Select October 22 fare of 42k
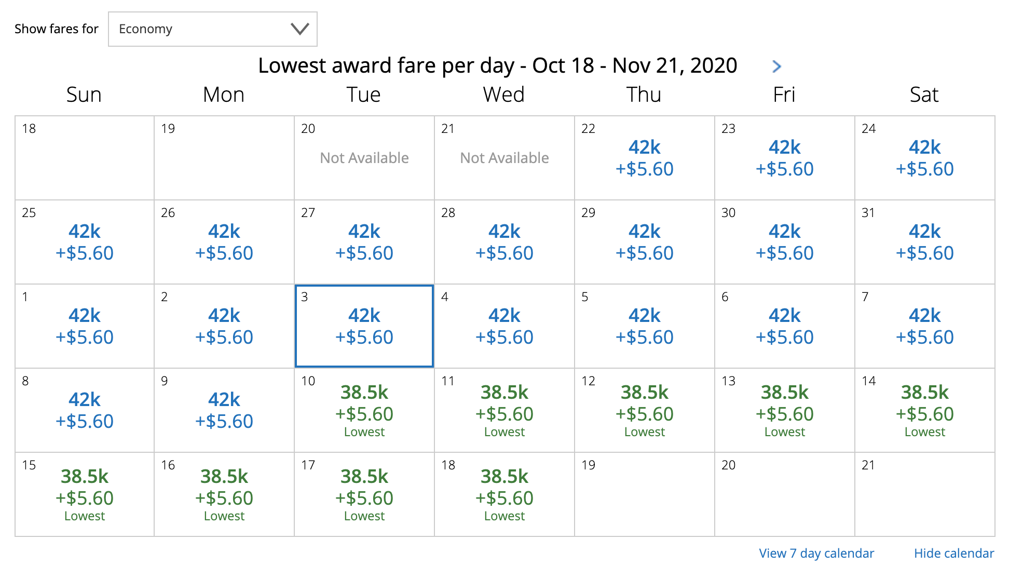The image size is (1009, 566). point(644,158)
